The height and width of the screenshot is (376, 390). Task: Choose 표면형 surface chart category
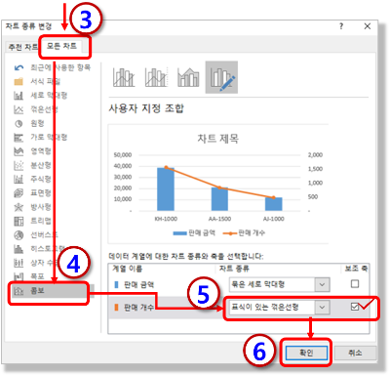tap(32, 193)
